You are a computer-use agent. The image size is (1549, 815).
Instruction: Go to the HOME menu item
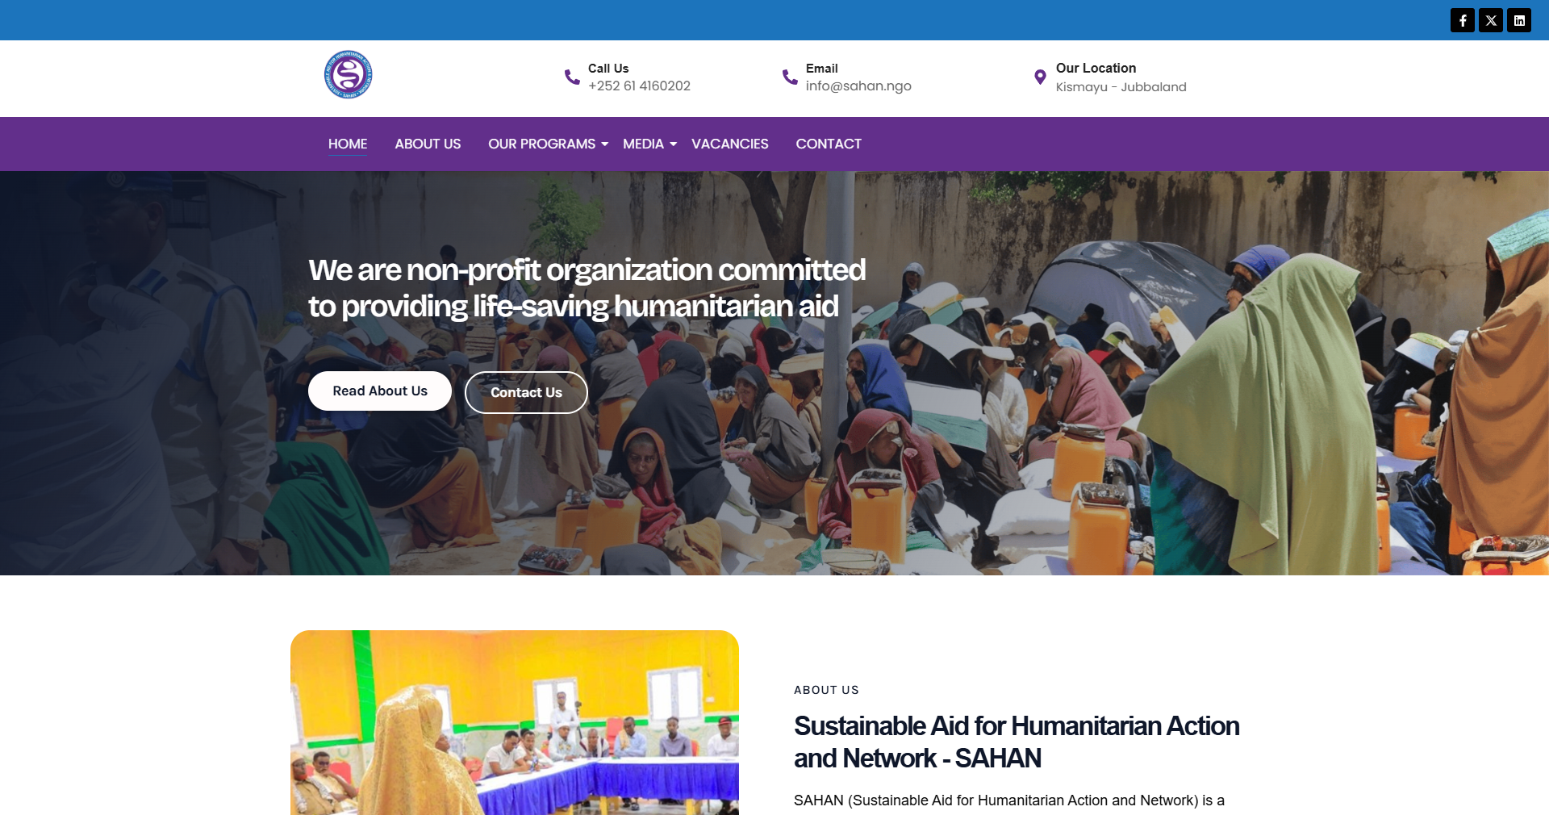[x=348, y=144]
